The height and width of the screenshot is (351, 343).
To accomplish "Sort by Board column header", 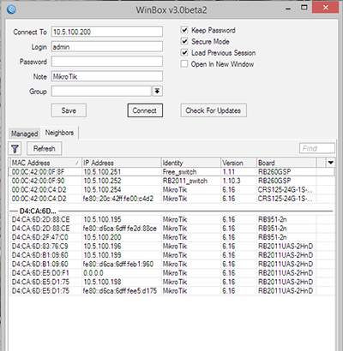I will (x=286, y=163).
